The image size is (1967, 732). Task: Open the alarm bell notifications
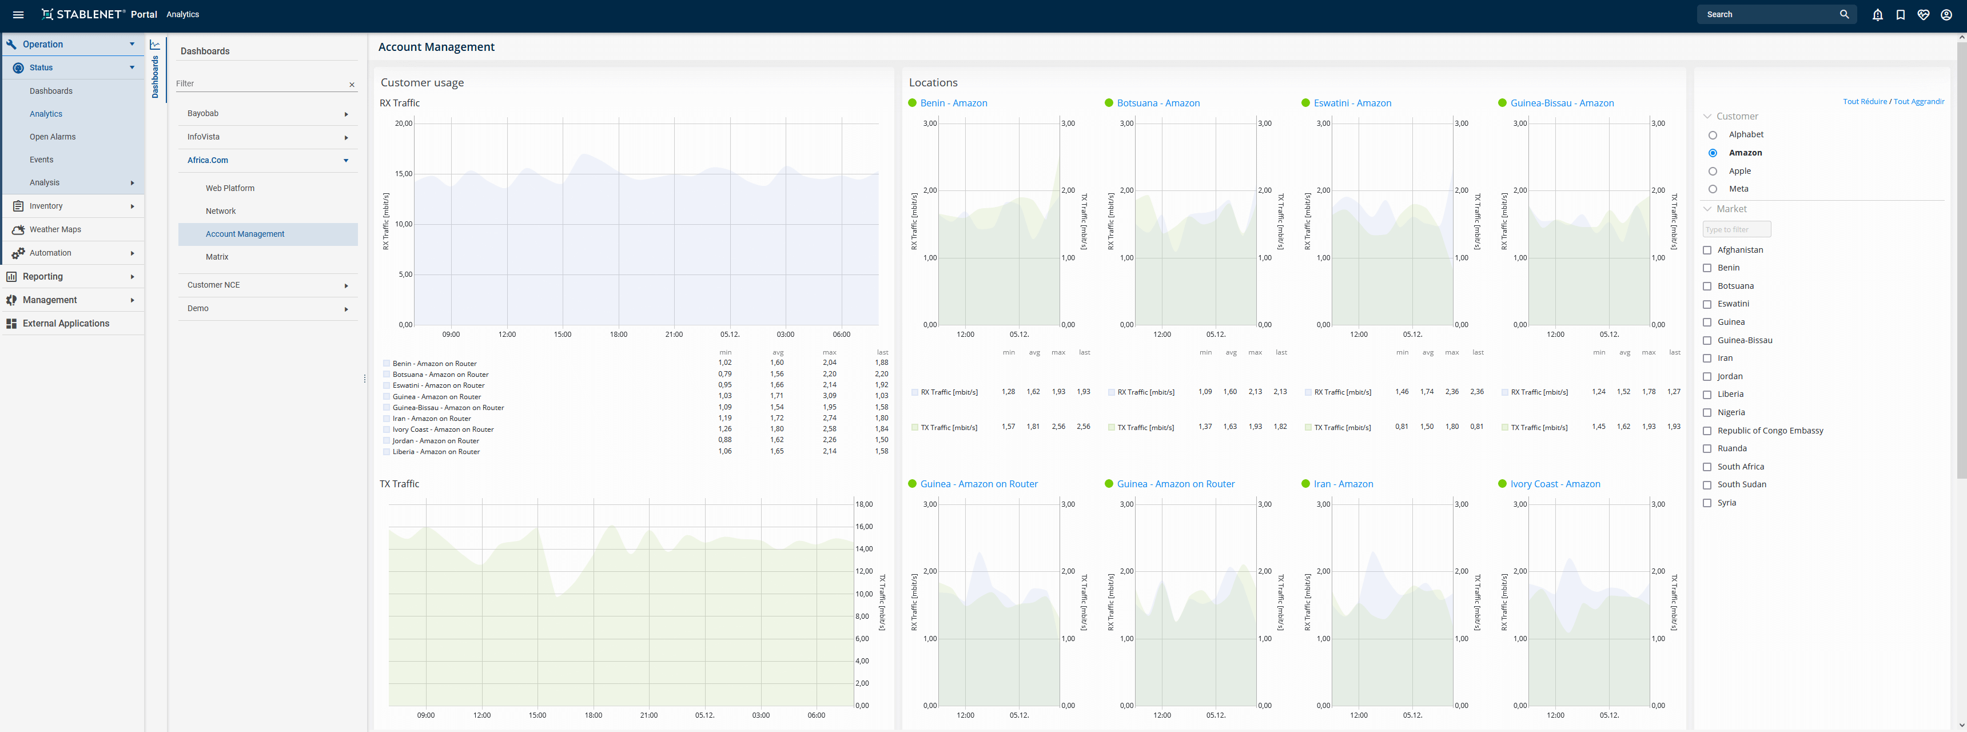tap(1878, 14)
